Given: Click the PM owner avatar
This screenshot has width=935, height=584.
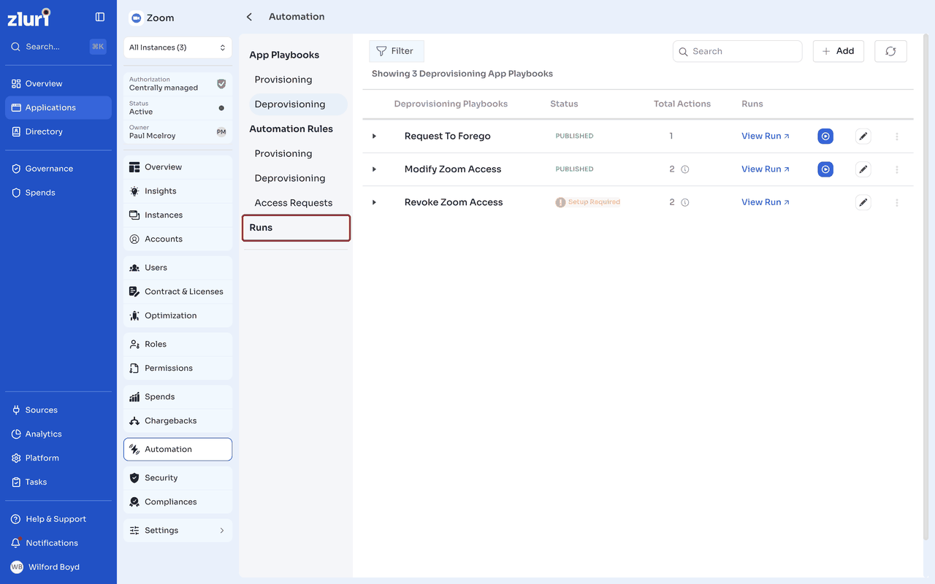Looking at the screenshot, I should (x=221, y=132).
